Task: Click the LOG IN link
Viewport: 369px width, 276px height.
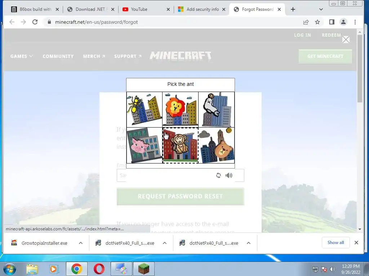Action: coord(302,35)
